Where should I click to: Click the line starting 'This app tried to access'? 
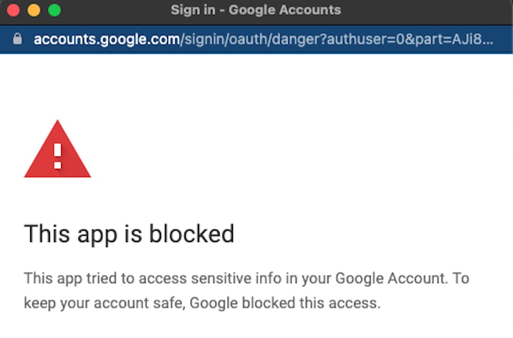point(247,279)
